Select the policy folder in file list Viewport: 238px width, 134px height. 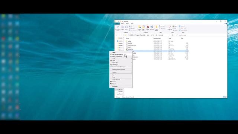[157, 41]
